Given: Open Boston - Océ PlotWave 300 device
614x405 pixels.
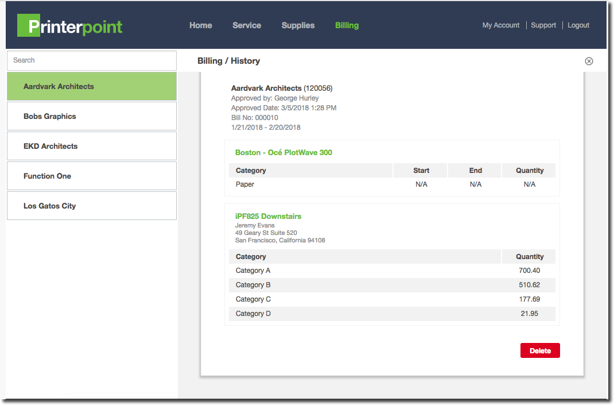Looking at the screenshot, I should click(283, 153).
